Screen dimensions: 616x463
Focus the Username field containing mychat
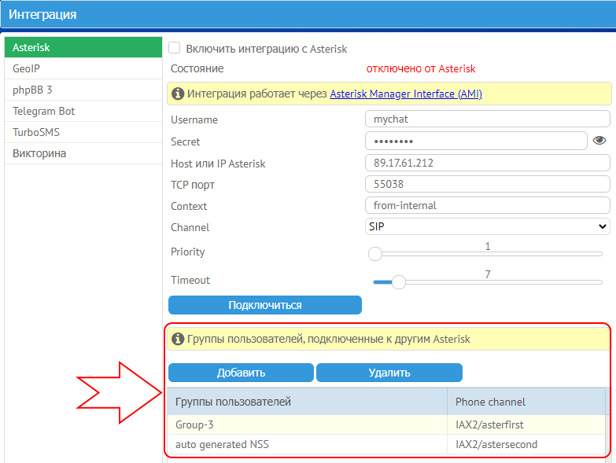pyautogui.click(x=487, y=119)
